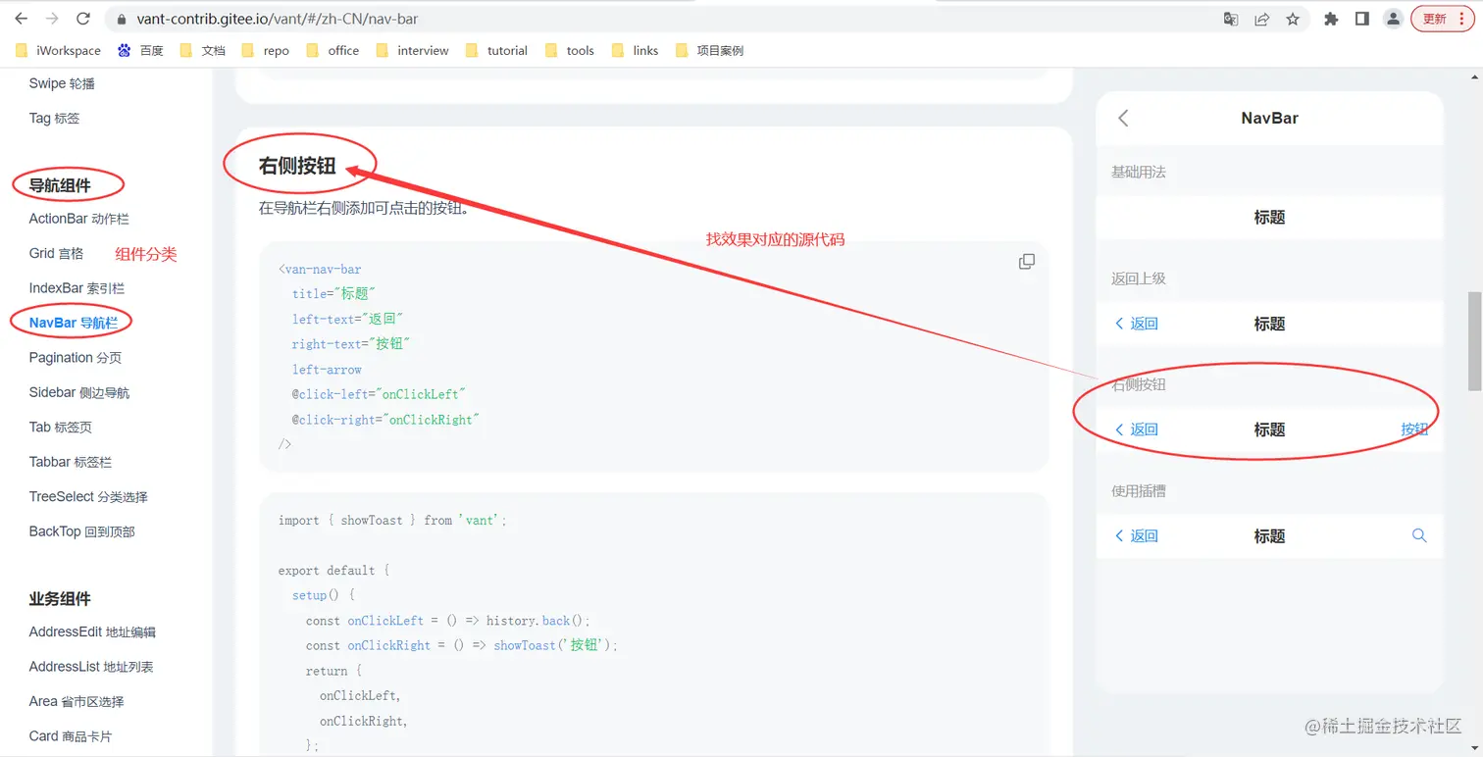Go to Pagination 分页 page

[76, 358]
